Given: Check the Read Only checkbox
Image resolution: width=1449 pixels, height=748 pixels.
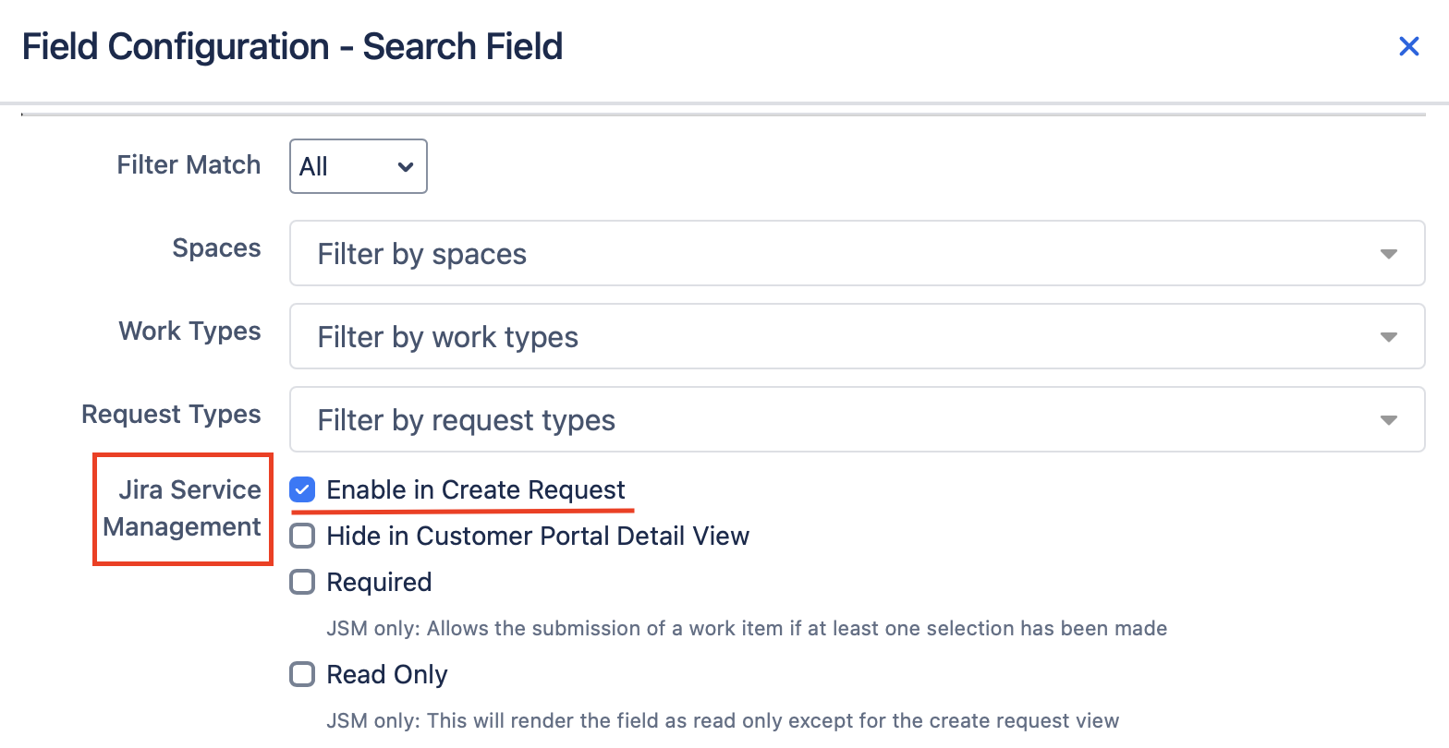Looking at the screenshot, I should (303, 674).
